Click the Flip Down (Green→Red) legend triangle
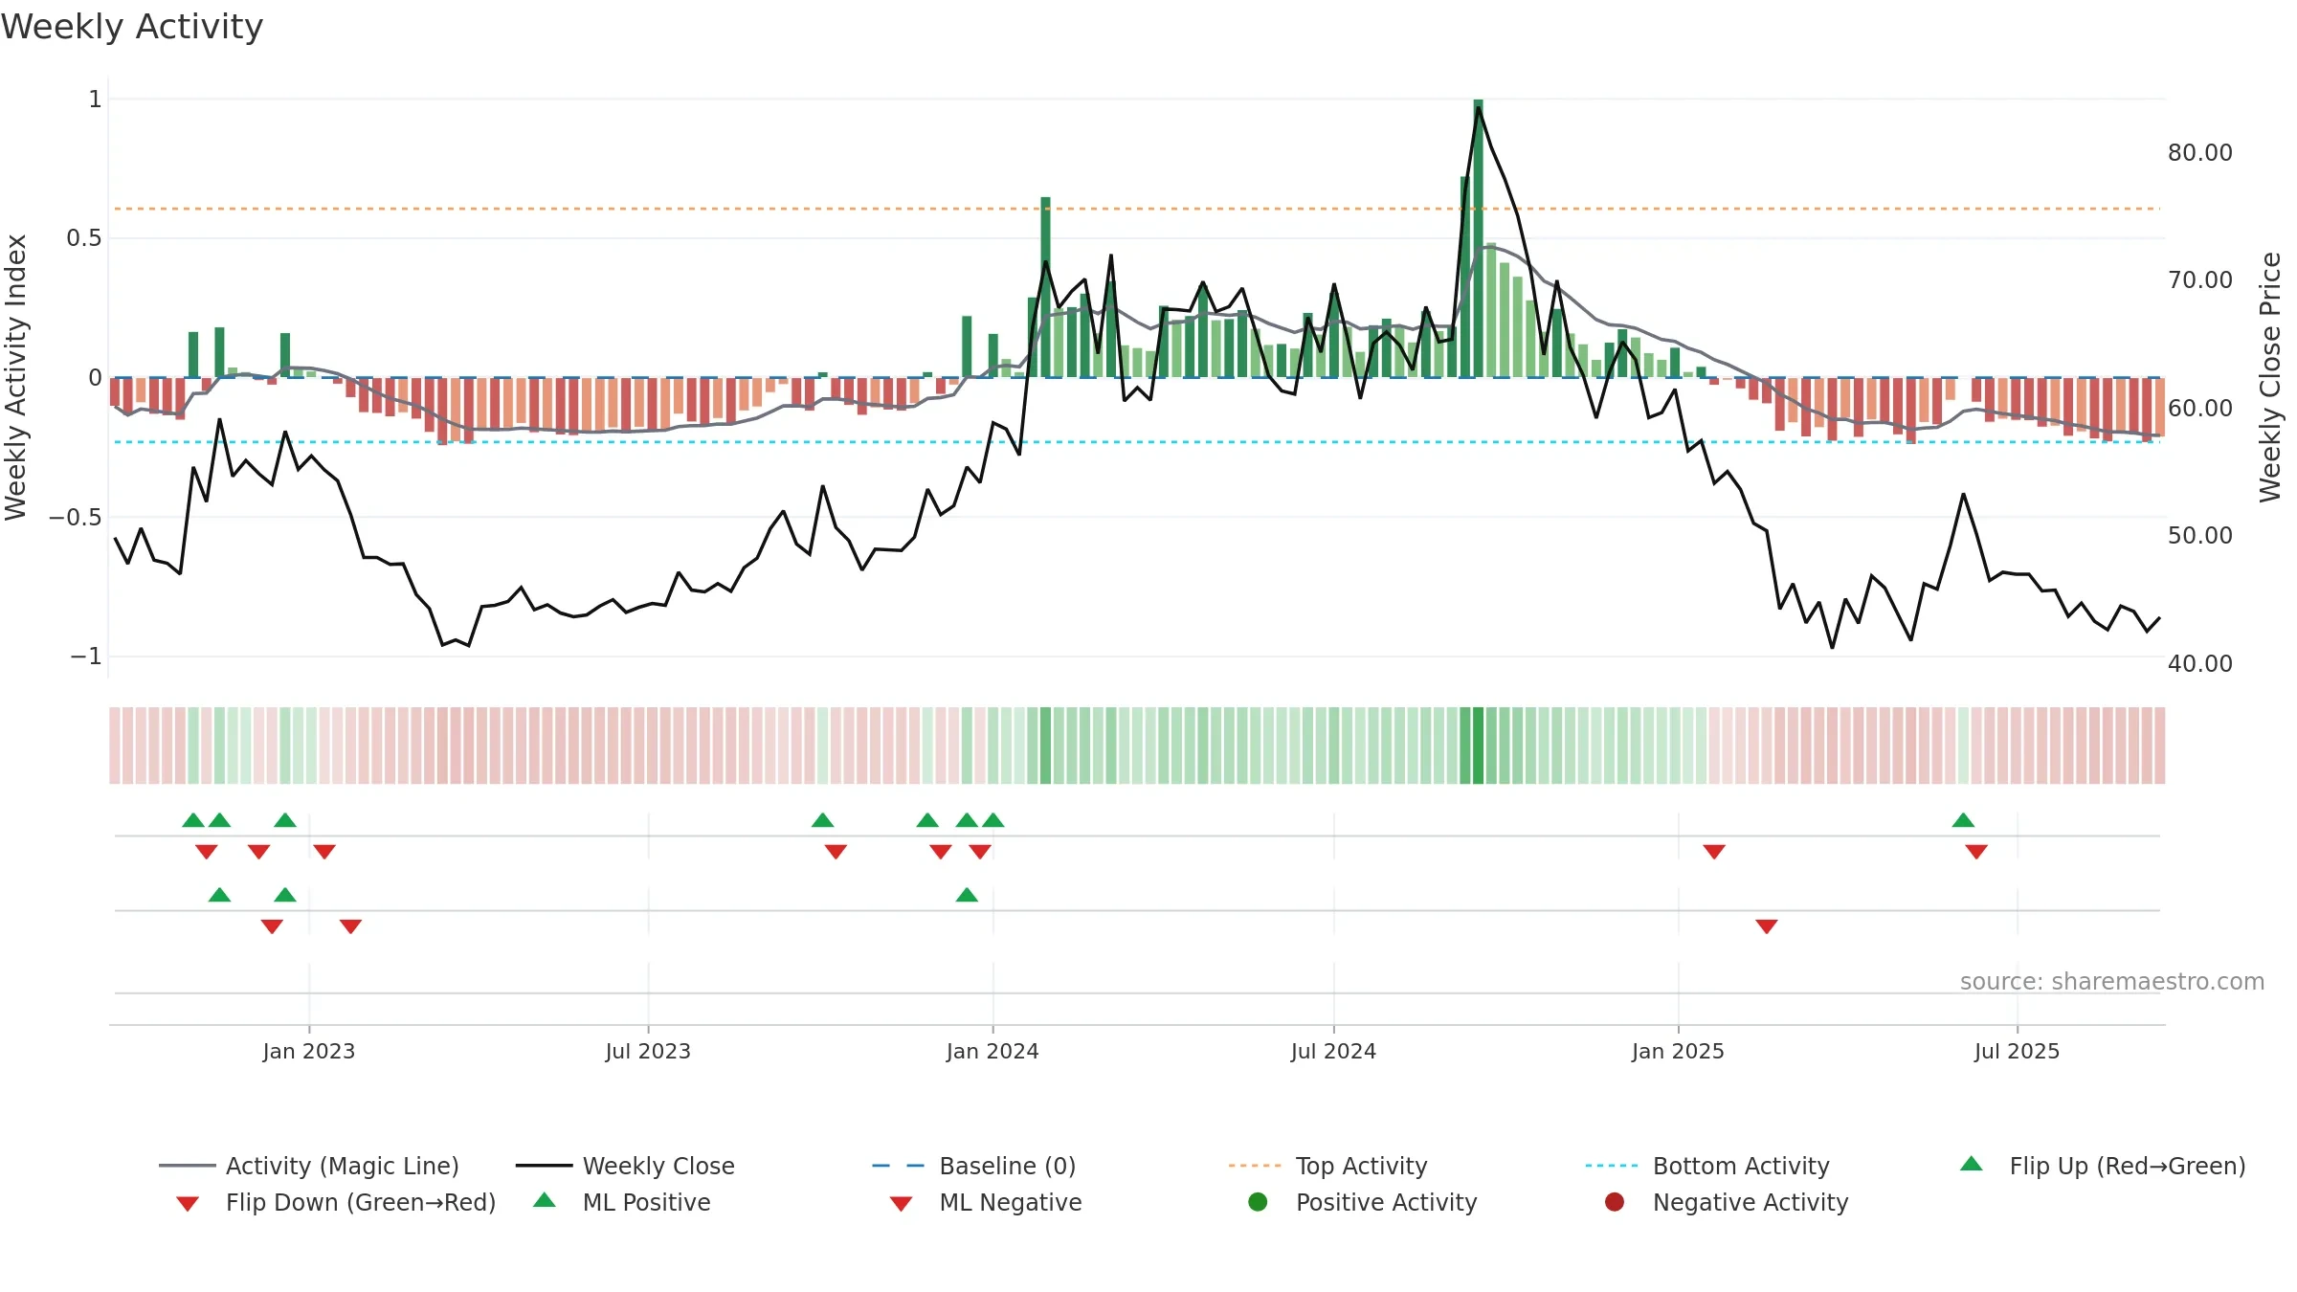 pos(188,1204)
